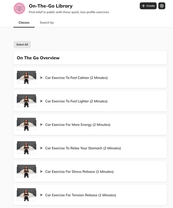Screen dimensions: 173x208
Task: Play Car Exercise To Feel Calmer
Action: pos(41,78)
